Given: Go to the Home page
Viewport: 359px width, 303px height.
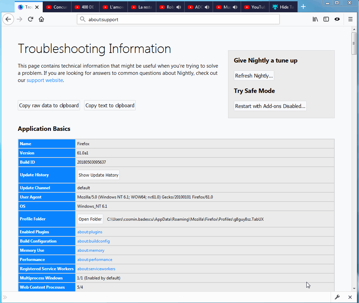Looking at the screenshot, I should 41,19.
